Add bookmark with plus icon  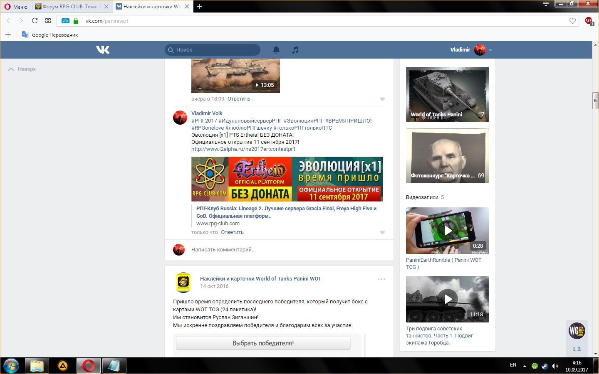pos(8,34)
